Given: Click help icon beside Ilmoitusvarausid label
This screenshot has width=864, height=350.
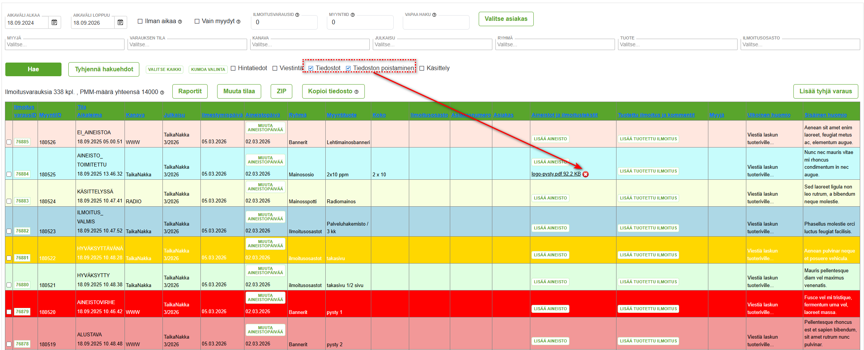Looking at the screenshot, I should (x=297, y=15).
